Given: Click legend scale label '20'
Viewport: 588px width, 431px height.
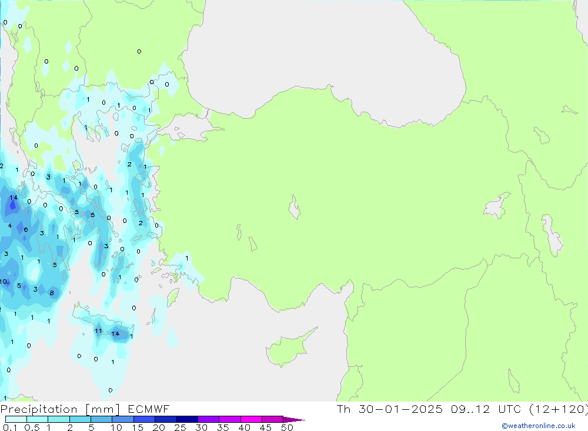Looking at the screenshot, I should [159, 427].
